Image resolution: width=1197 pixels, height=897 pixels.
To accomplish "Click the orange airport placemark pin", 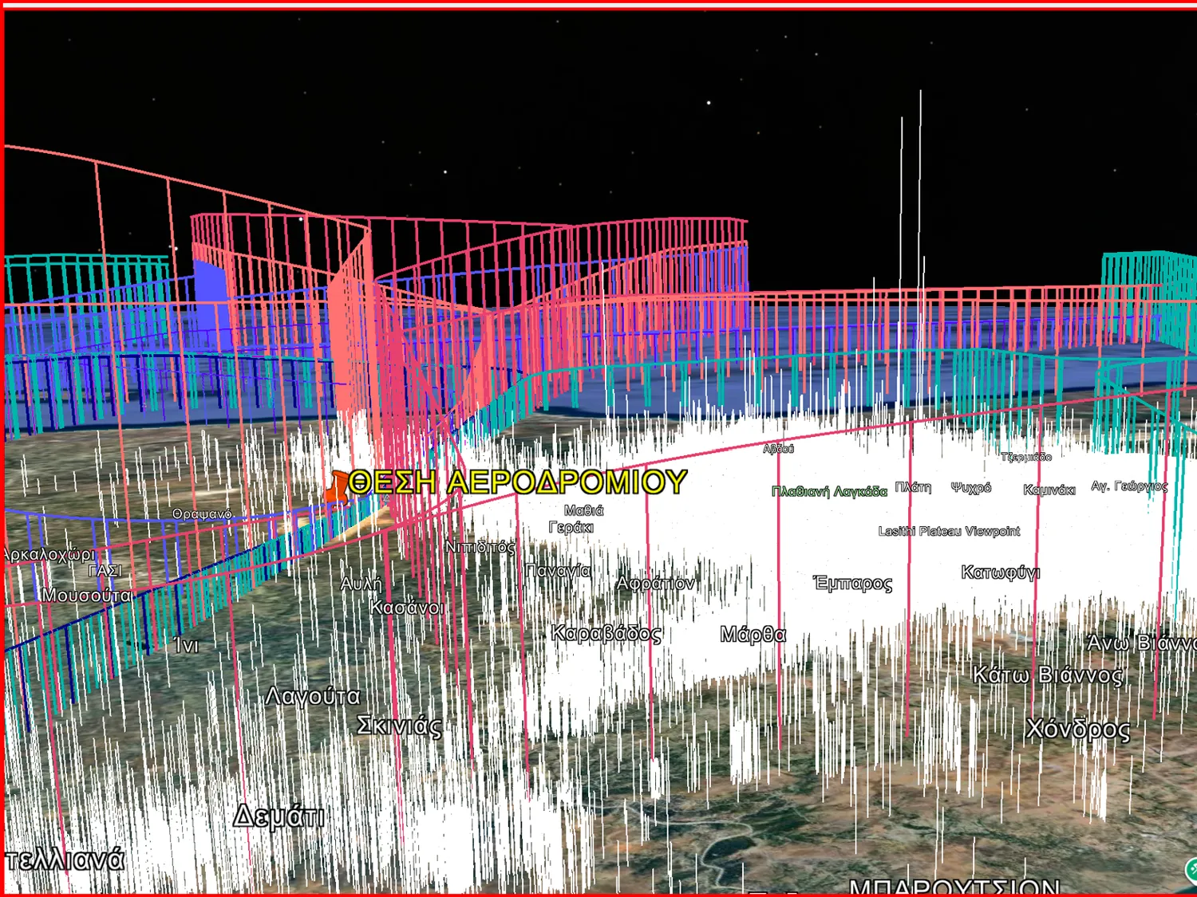I will (x=336, y=486).
